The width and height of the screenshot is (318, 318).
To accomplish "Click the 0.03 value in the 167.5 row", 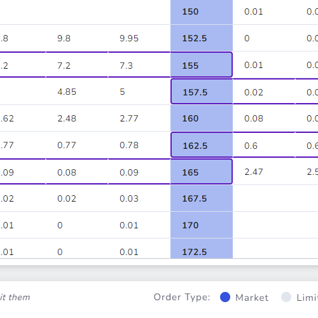I will pos(129,198).
